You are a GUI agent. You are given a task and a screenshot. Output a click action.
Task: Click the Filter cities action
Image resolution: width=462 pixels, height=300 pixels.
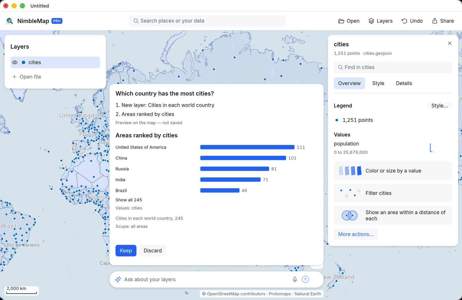coord(393,193)
